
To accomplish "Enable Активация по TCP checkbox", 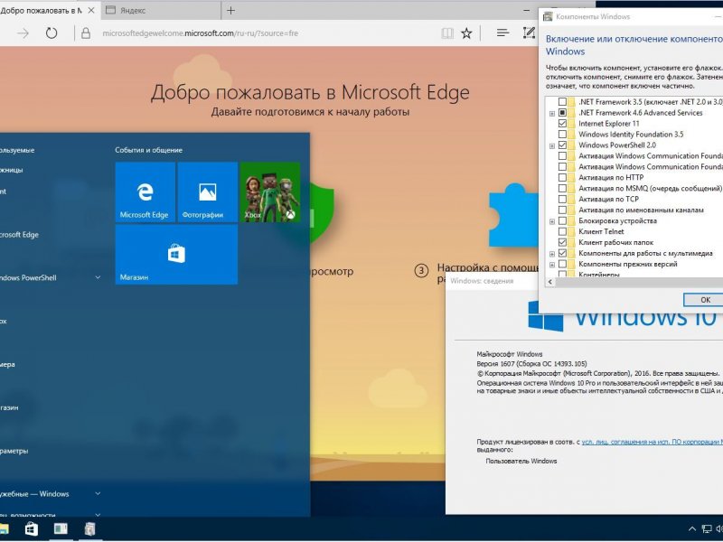I will point(562,199).
